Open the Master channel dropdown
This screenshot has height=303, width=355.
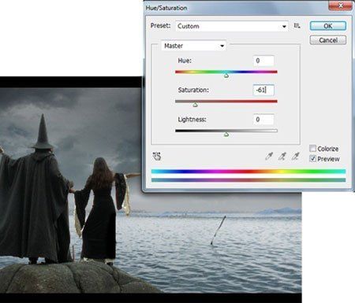point(193,46)
